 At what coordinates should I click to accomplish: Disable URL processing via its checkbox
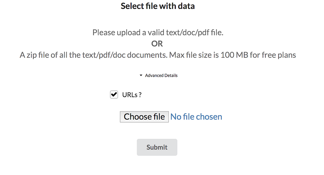coord(114,94)
